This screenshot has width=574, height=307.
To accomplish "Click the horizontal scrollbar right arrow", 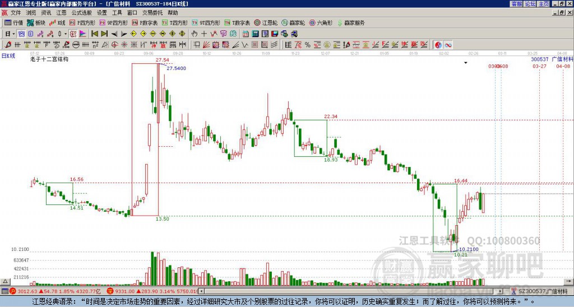I will coord(501,291).
